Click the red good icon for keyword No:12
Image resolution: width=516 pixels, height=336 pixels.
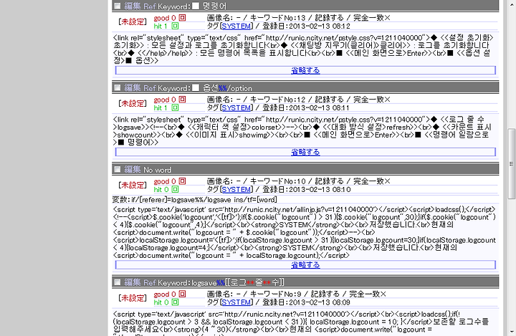pyautogui.click(x=182, y=99)
